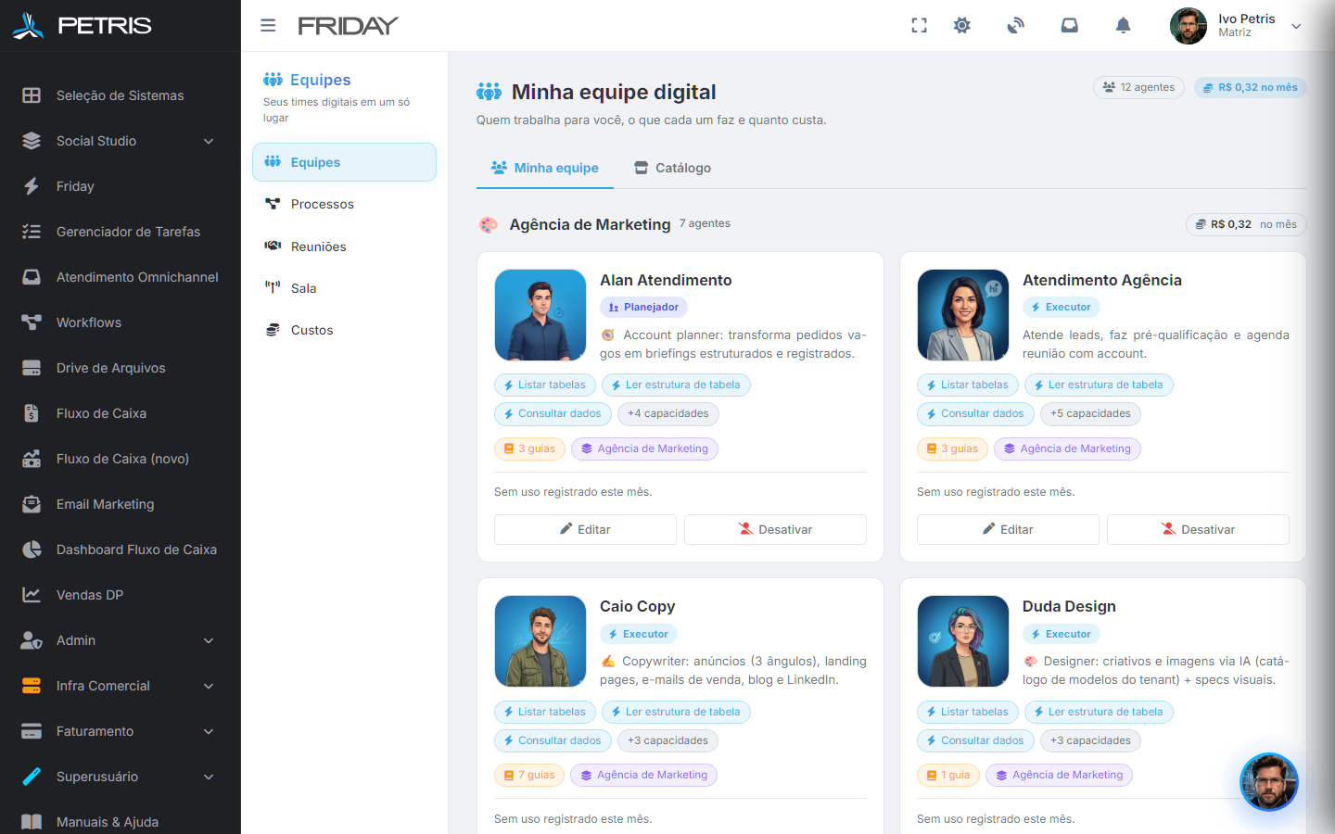Click Agência de Marketing tag on Caio Copy card
This screenshot has height=834, width=1335.
(643, 775)
